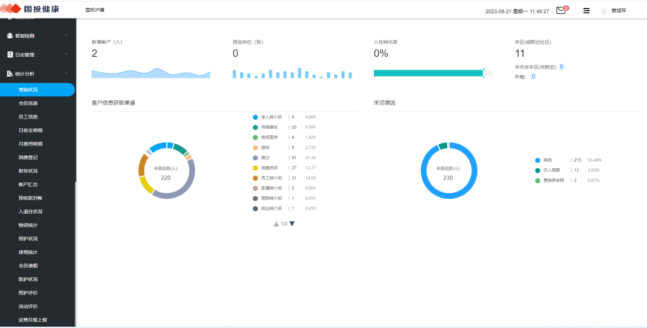This screenshot has width=647, height=328.
Task: Click the 新增客户 area sparkline chart
Action: pyautogui.click(x=151, y=73)
